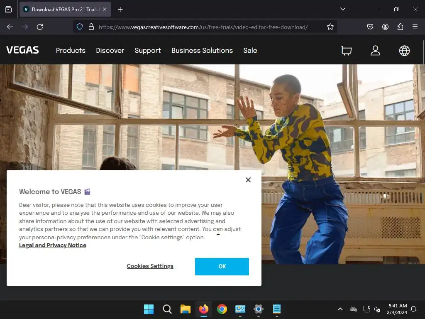Open Cookies Settings
Image resolution: width=425 pixels, height=319 pixels.
(150, 266)
